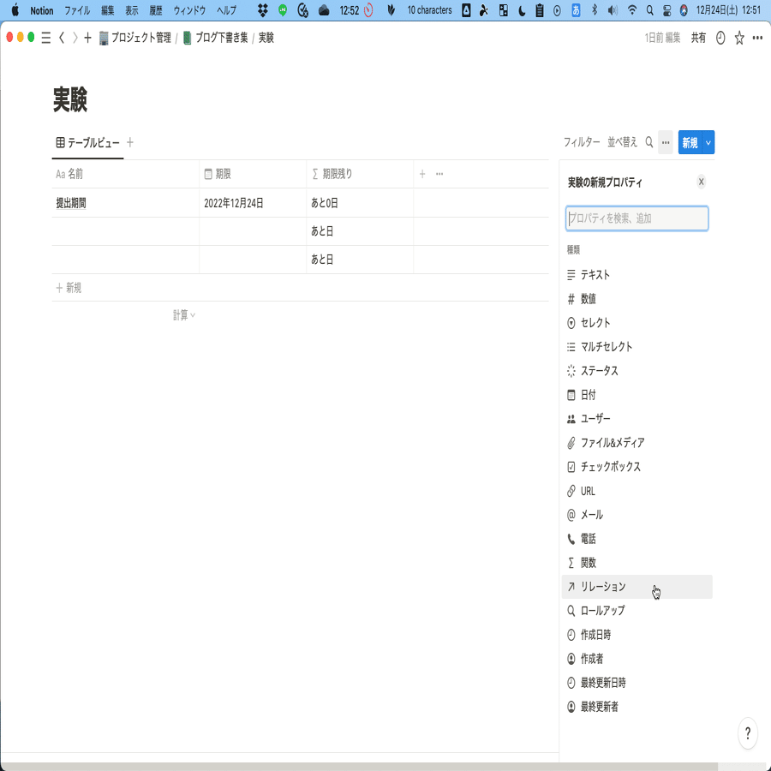
Task: Open Notion help question mark
Action: click(x=747, y=733)
